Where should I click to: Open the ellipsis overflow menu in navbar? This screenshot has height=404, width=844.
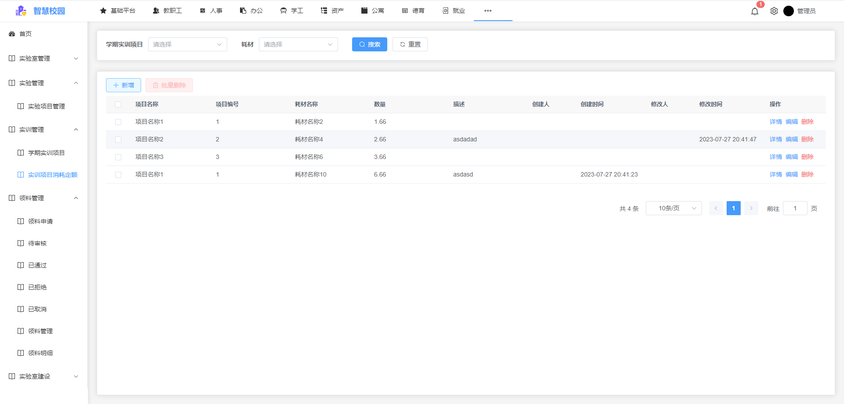487,11
